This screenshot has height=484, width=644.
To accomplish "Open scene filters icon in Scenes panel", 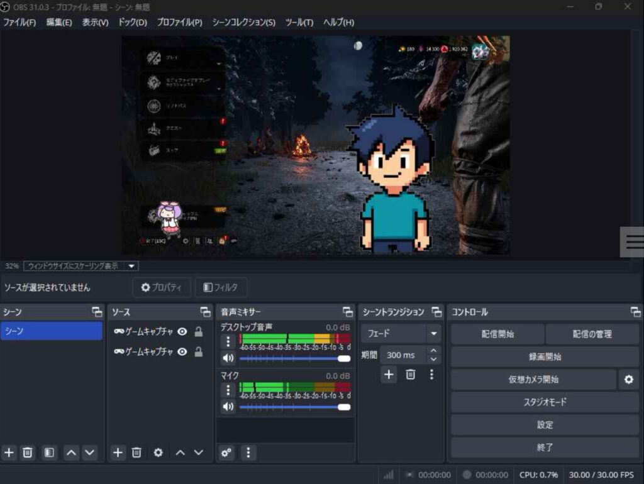I will click(49, 453).
